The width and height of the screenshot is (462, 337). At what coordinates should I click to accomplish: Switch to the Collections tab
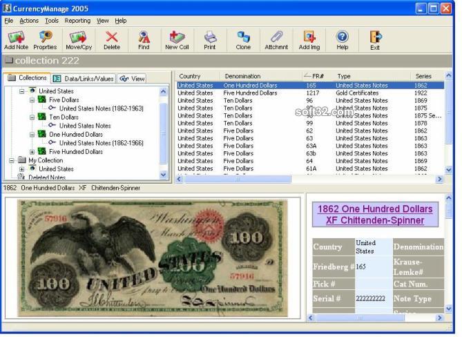pos(27,78)
